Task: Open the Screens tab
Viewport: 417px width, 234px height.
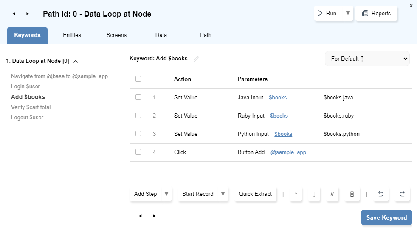Action: tap(116, 35)
